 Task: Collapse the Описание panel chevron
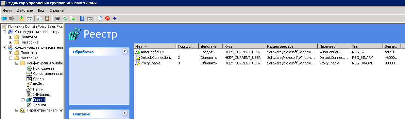coord(124,113)
